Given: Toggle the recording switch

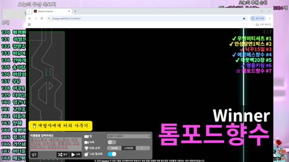Looking at the screenshot, I should pos(112,142).
